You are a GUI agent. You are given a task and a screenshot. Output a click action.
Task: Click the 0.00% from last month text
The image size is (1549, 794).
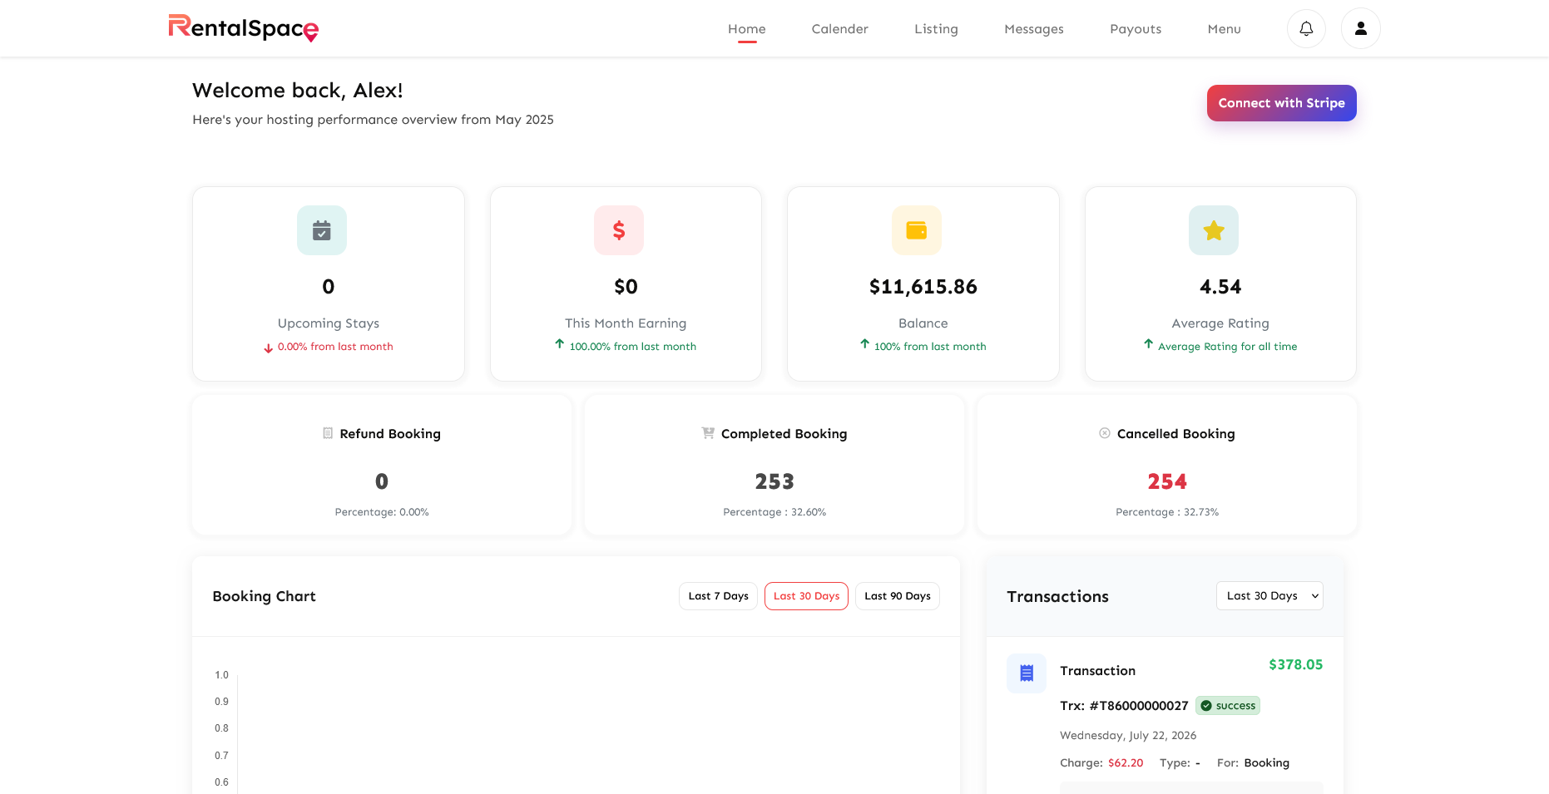coord(335,347)
